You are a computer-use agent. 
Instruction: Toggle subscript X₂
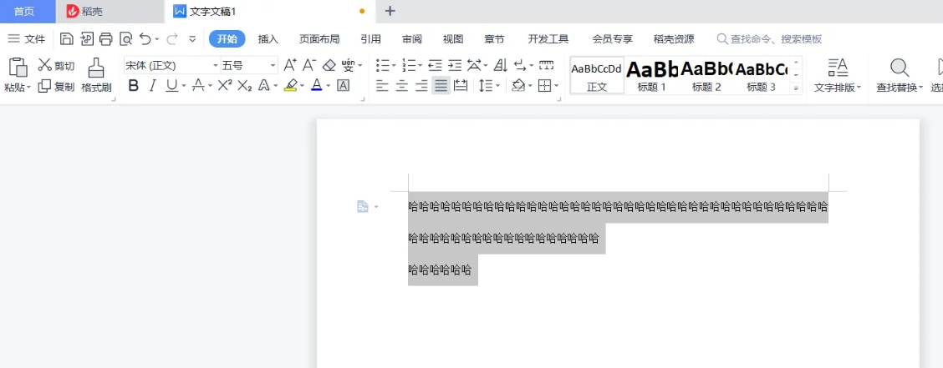click(244, 86)
